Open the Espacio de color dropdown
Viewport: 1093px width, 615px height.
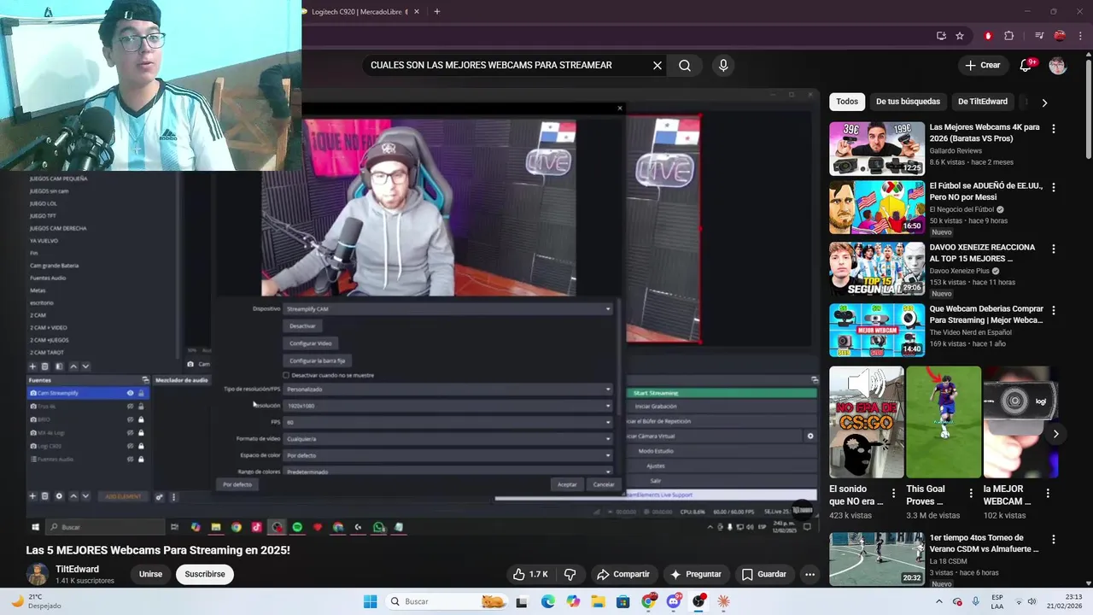(x=448, y=455)
